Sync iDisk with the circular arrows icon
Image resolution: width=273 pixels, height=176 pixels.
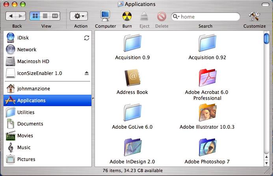point(87,38)
